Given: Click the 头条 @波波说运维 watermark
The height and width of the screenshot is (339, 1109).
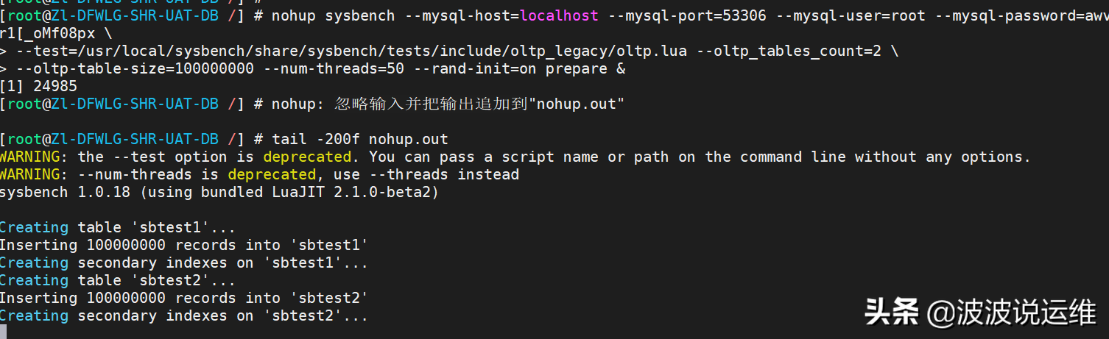Looking at the screenshot, I should [980, 313].
